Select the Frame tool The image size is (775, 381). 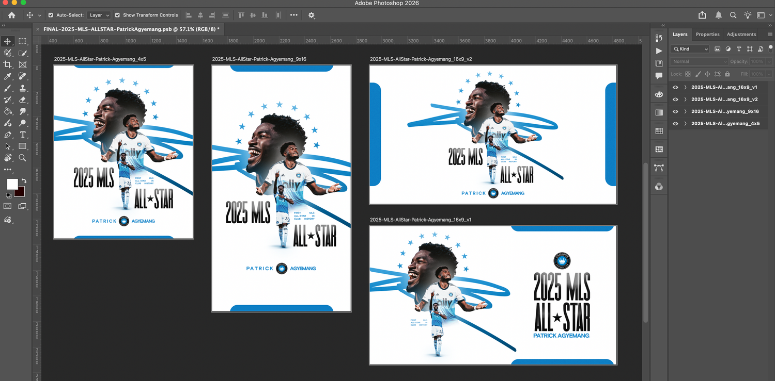click(23, 64)
